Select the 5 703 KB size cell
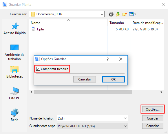 tap(122, 29)
